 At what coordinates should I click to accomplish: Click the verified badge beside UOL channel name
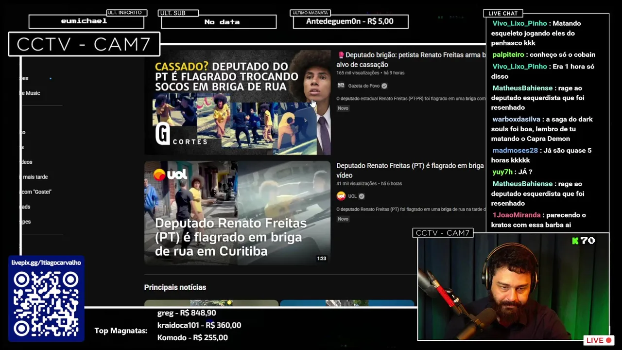tap(362, 196)
